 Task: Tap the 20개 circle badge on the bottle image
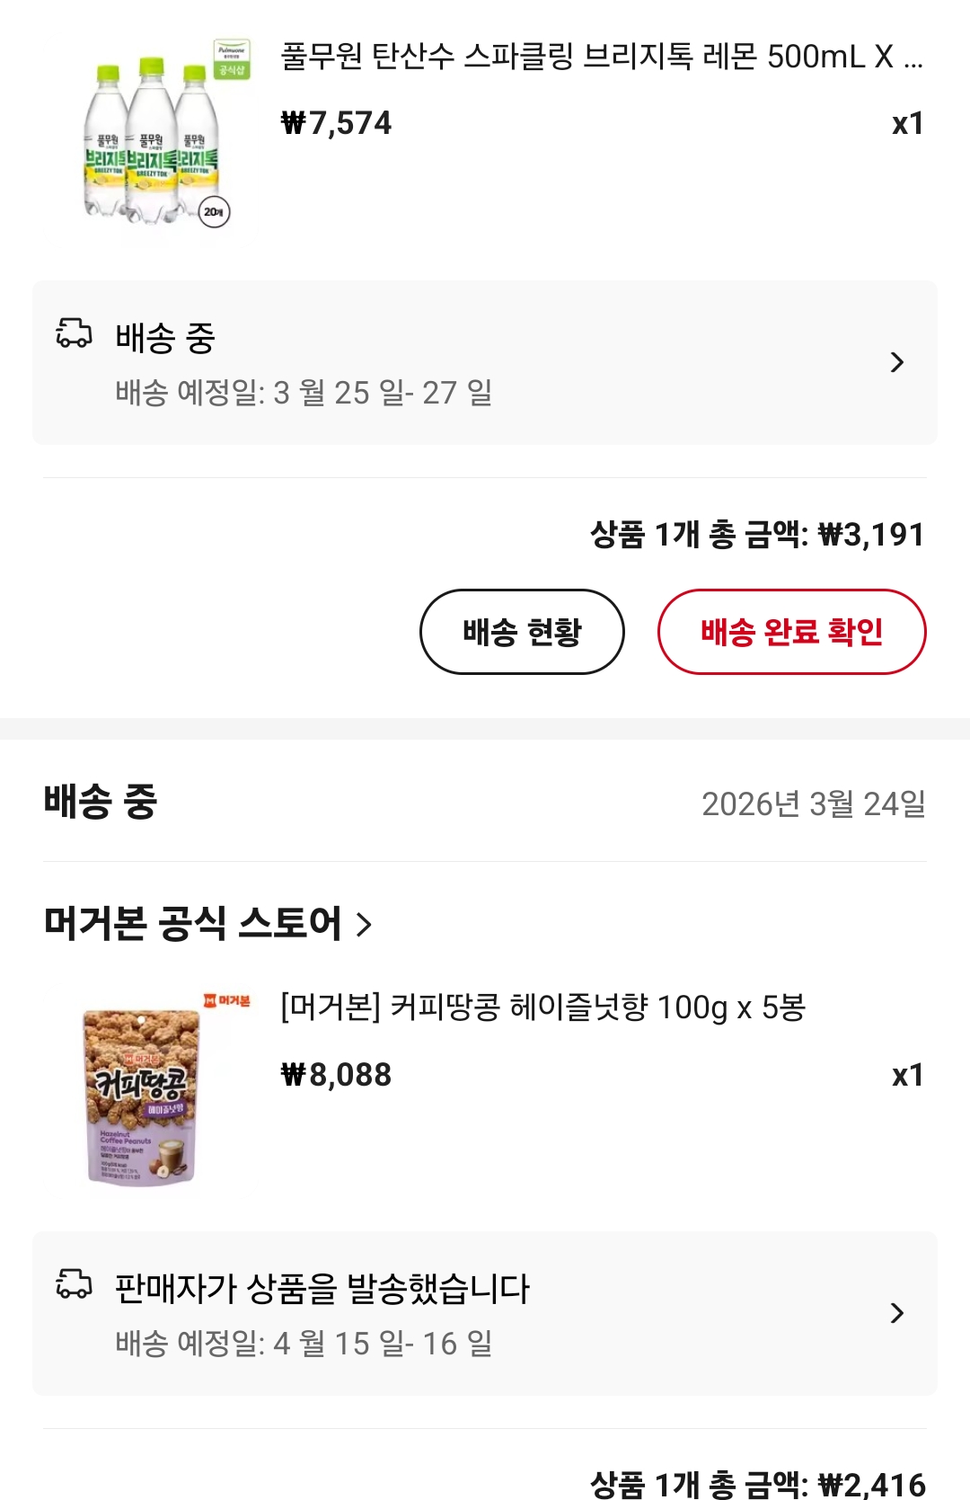[x=214, y=212]
